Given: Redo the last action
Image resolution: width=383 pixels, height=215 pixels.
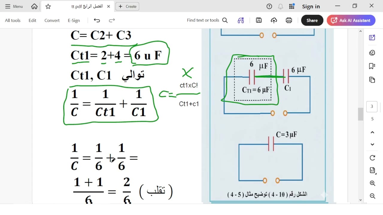Looking at the screenshot, I should [112, 20].
